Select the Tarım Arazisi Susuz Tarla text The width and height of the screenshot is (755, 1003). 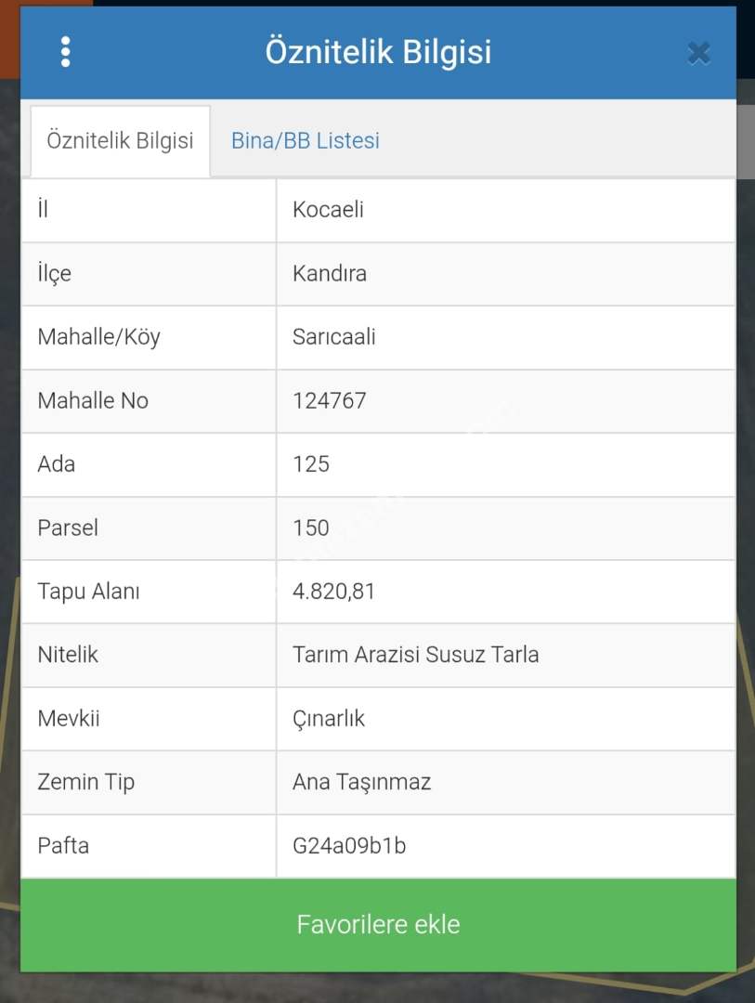415,655
